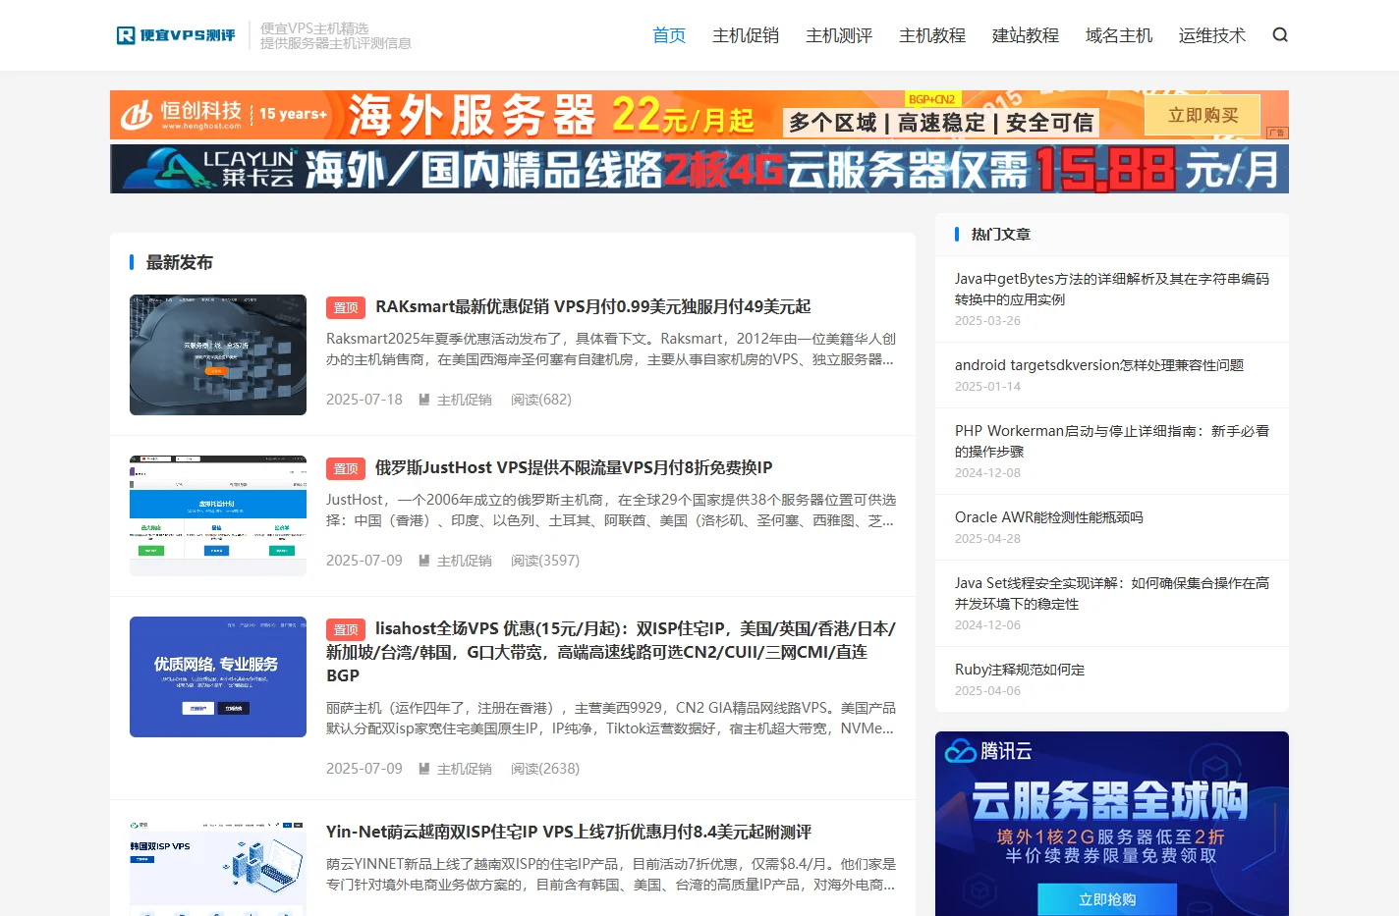Open Java Set线程安全 hot article
This screenshot has width=1399, height=916.
coord(1112,593)
